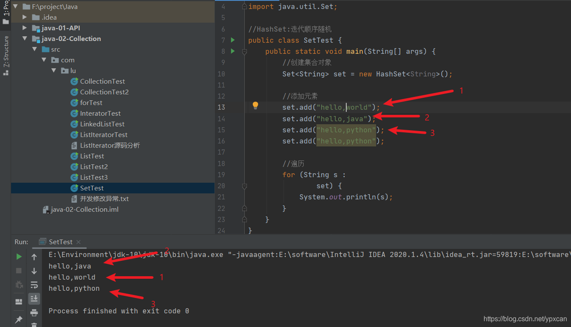This screenshot has height=327, width=571.
Task: Clear all console output with trash icon
Action: 34,325
